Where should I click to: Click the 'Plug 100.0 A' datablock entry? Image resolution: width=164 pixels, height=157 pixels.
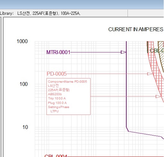pyautogui.click(x=57, y=103)
